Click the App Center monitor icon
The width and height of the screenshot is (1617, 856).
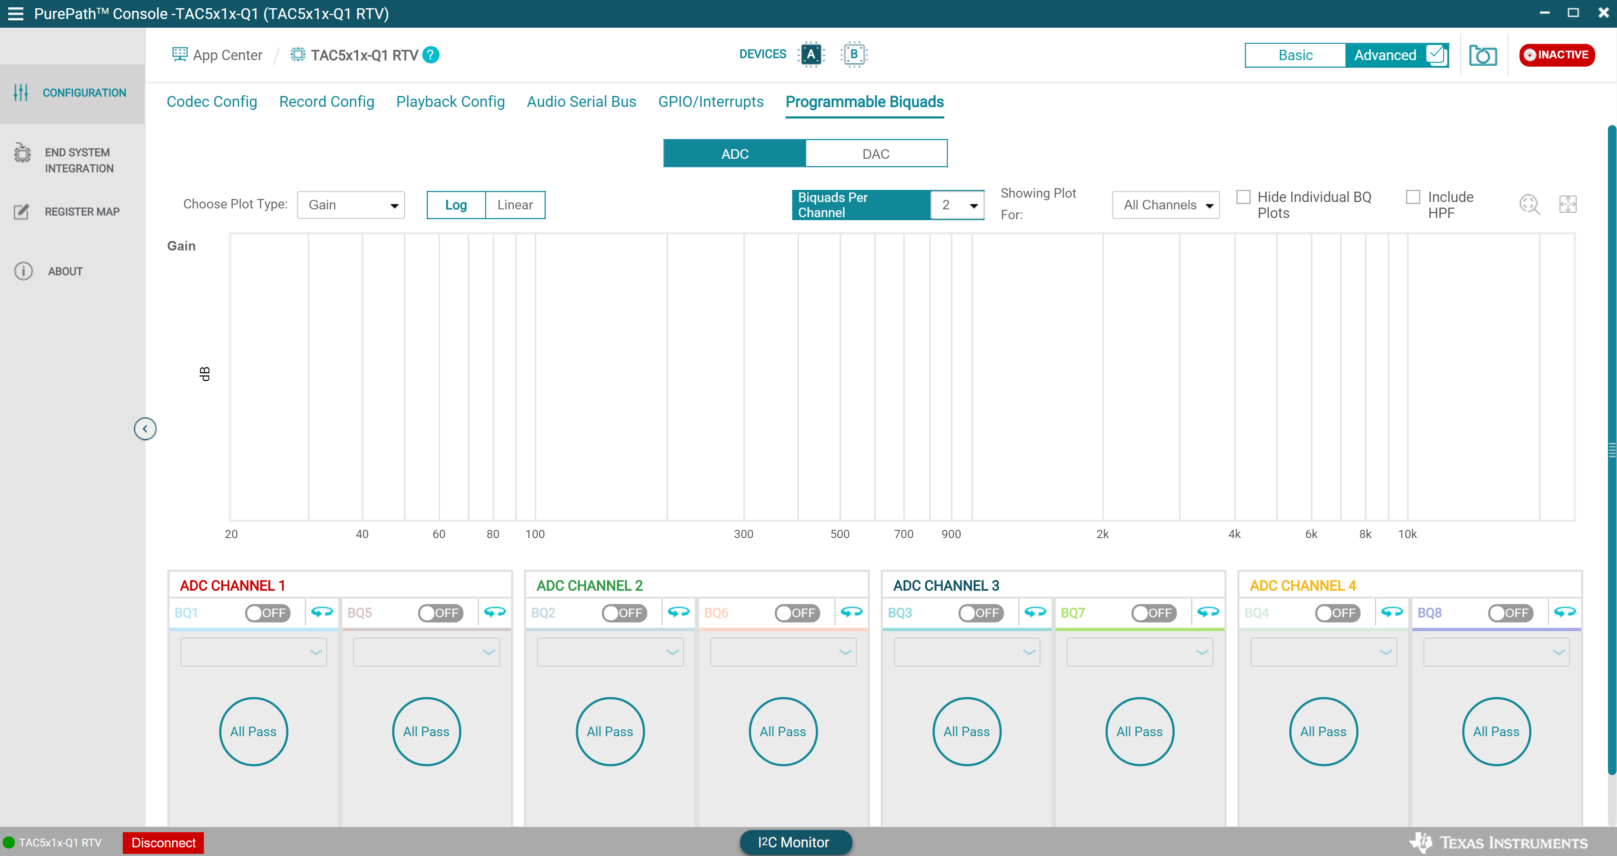pos(179,55)
